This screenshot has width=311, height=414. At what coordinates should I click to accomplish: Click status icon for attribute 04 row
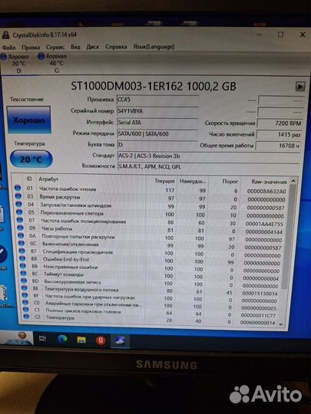coord(18,204)
